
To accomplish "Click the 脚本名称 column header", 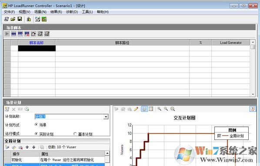I will 37,43.
